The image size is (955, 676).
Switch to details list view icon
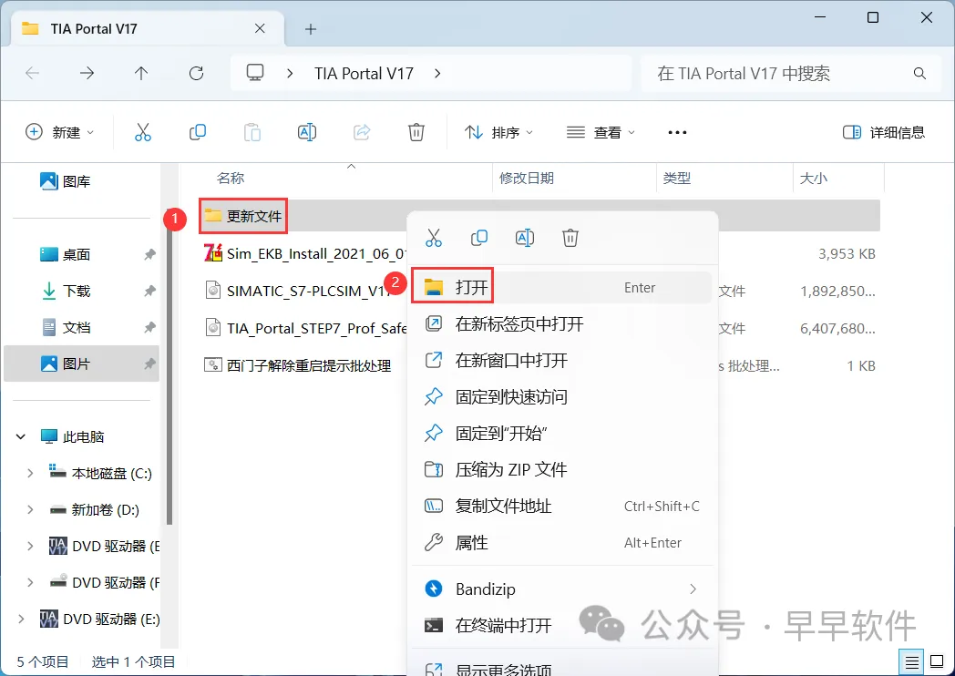click(x=911, y=661)
